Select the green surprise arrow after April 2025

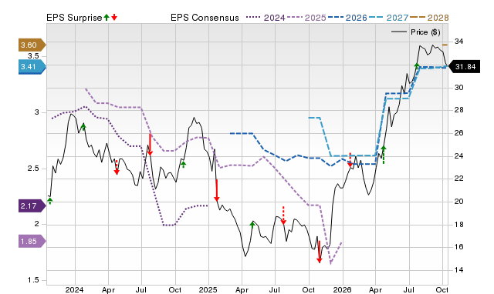point(252,225)
